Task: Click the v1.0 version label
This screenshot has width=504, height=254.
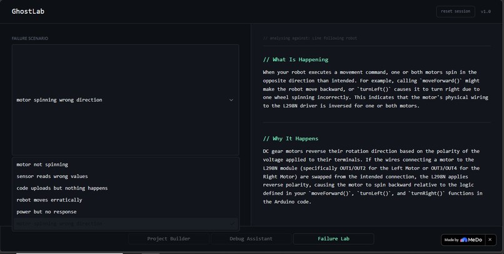Action: (486, 11)
